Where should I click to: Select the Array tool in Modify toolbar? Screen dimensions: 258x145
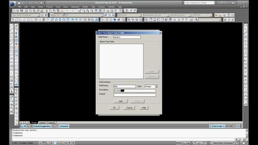(16, 40)
